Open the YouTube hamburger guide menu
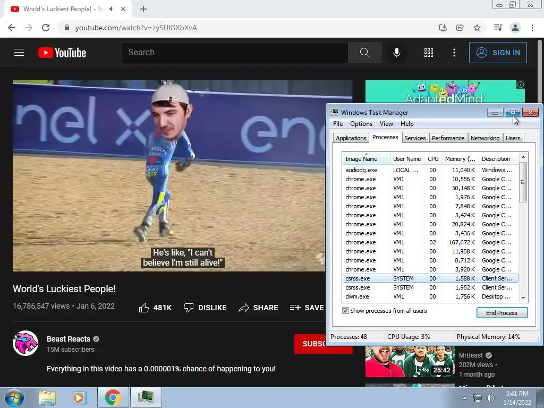The height and width of the screenshot is (408, 544). tap(19, 53)
